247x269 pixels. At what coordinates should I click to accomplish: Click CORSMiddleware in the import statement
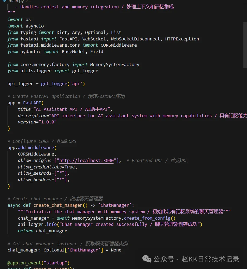pos(119,45)
